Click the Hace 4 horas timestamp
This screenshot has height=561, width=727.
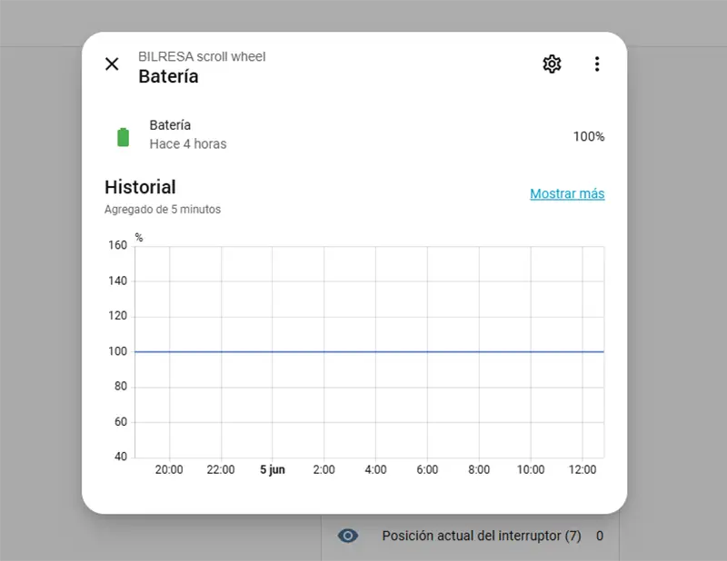click(188, 144)
